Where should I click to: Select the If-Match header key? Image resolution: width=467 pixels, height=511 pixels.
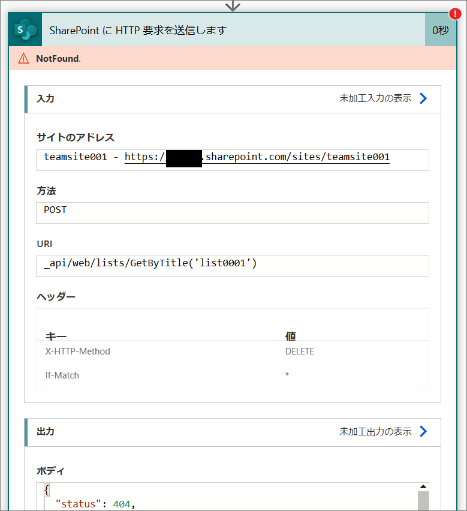[62, 375]
